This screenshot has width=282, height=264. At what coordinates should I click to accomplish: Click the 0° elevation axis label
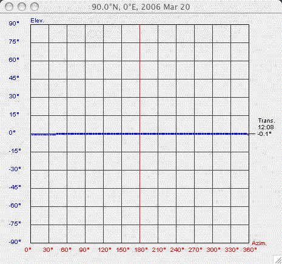point(12,133)
